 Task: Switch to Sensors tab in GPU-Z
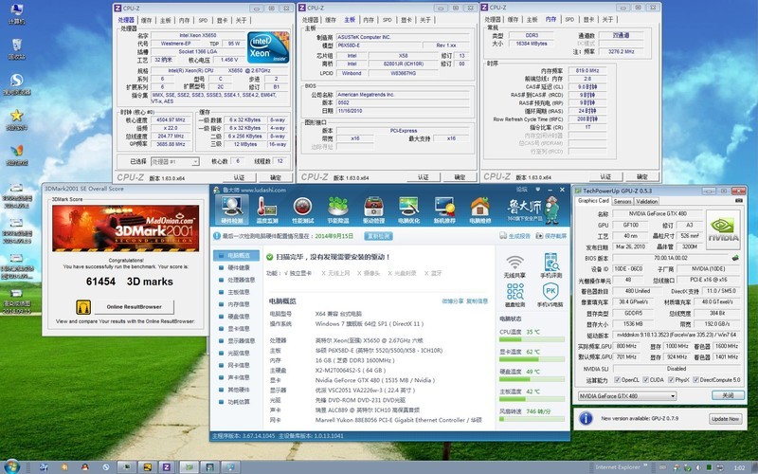(x=623, y=201)
